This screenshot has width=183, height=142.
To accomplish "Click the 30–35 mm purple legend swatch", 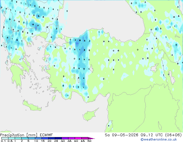I will coord(65,138).
